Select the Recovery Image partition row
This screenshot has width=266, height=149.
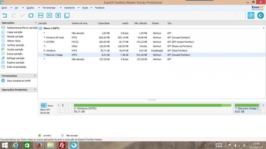152,55
